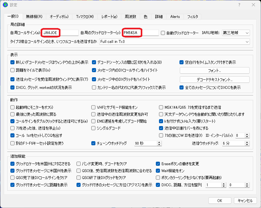Enable ボタンカラーリングを少なくする(要再起動)

[x=158, y=178]
